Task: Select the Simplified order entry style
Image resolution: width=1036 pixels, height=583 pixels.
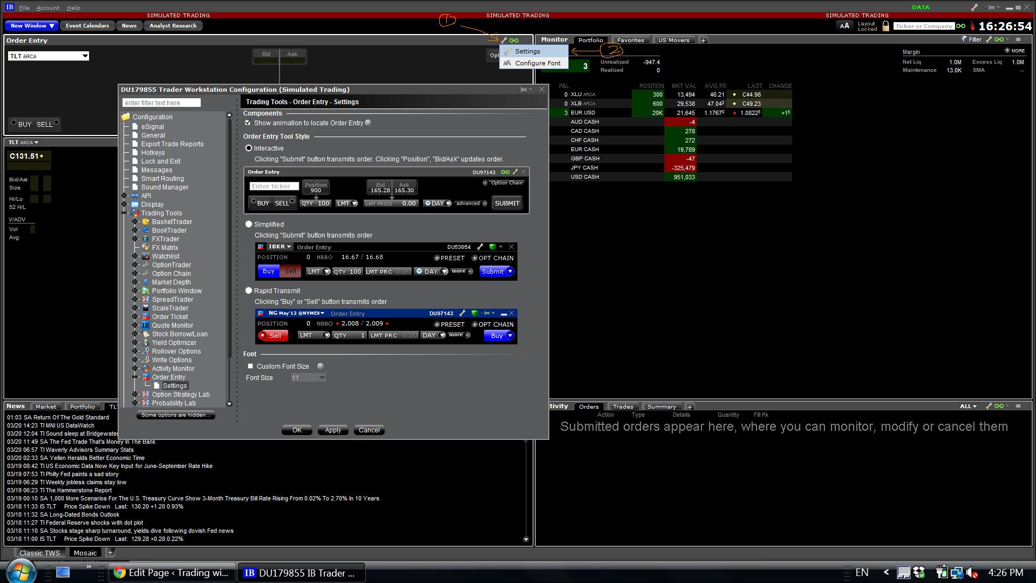Action: point(249,224)
